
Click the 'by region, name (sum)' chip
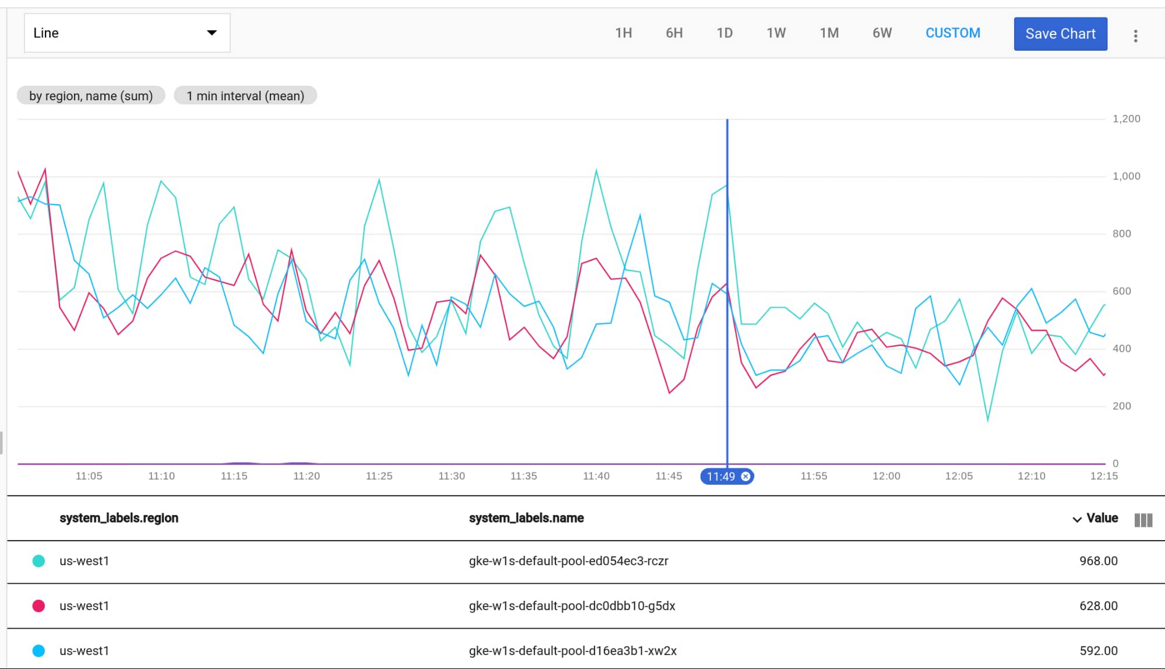point(91,96)
